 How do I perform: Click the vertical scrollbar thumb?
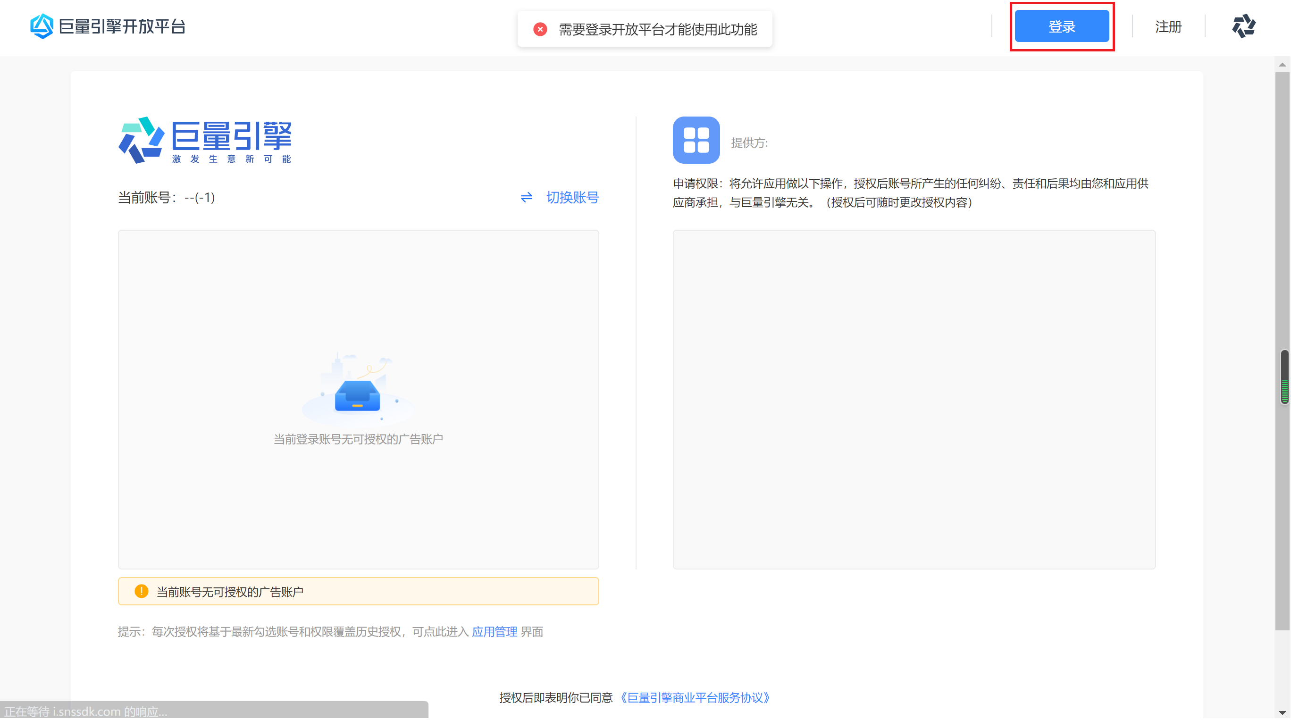pyautogui.click(x=1282, y=351)
